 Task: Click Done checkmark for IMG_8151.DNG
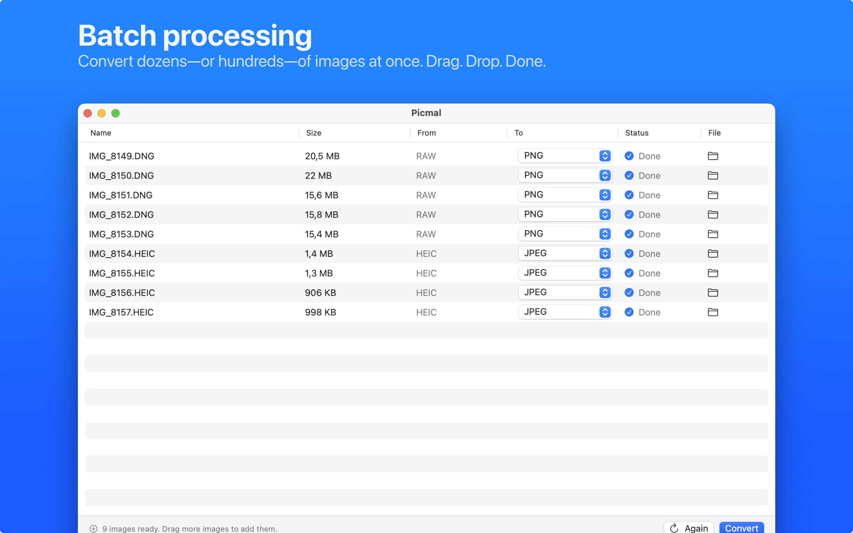point(629,195)
